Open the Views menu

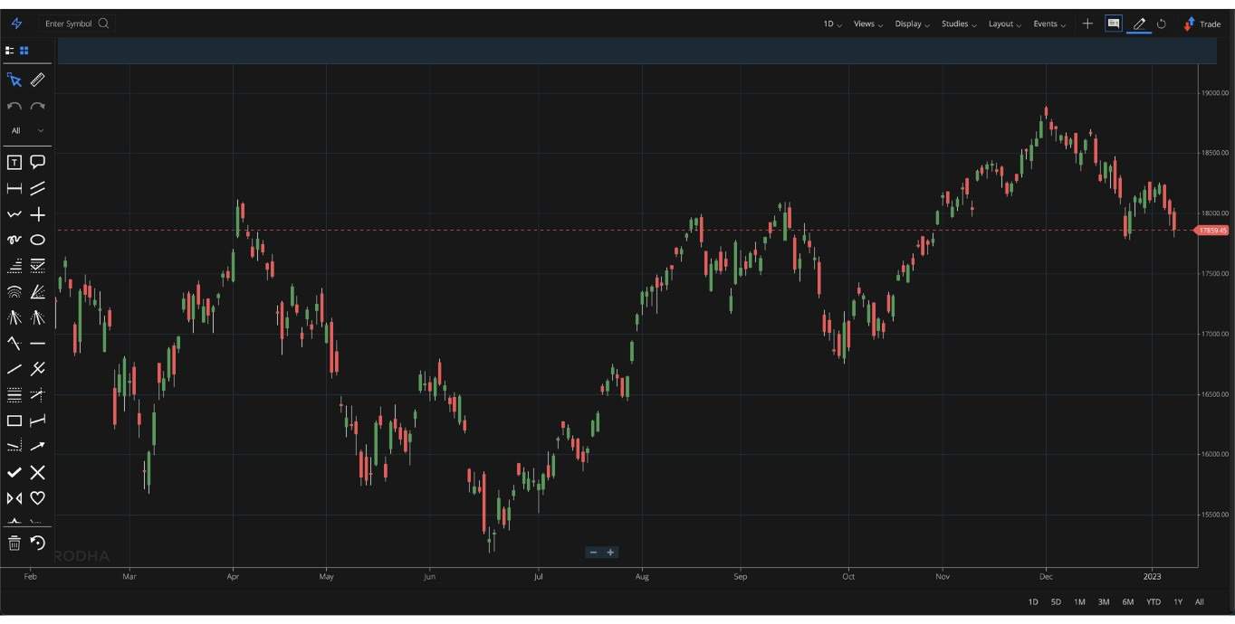(x=865, y=24)
